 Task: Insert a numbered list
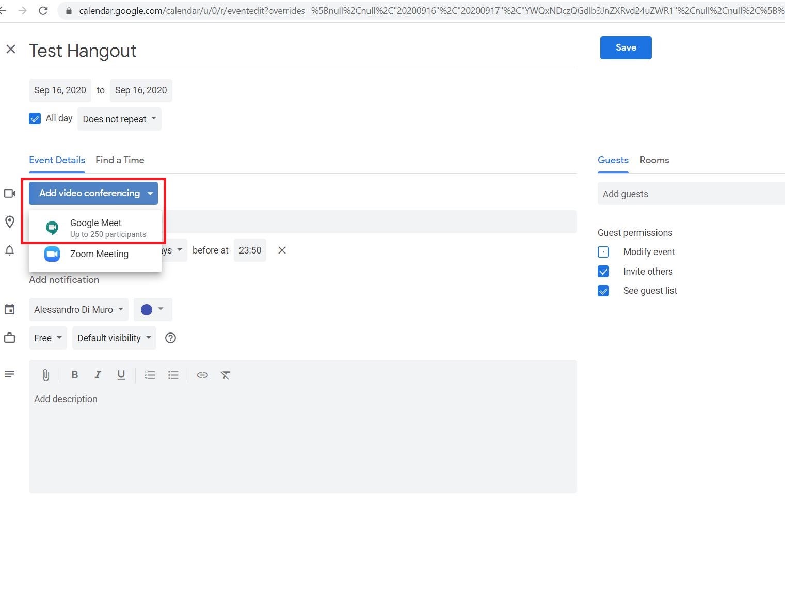coord(150,375)
